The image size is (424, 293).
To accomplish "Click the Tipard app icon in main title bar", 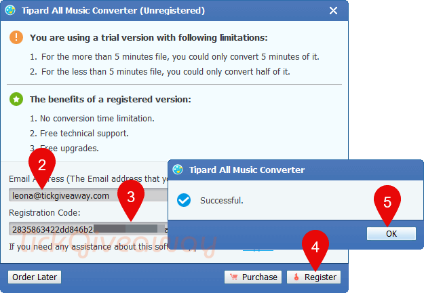I will point(10,10).
